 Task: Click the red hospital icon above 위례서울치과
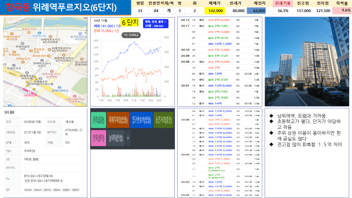tap(51, 71)
